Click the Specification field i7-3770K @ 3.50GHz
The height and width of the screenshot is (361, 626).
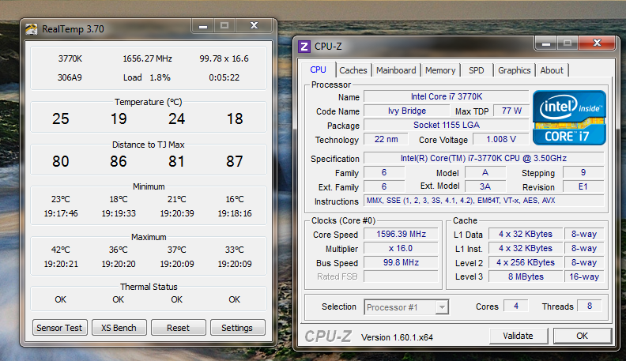484,158
